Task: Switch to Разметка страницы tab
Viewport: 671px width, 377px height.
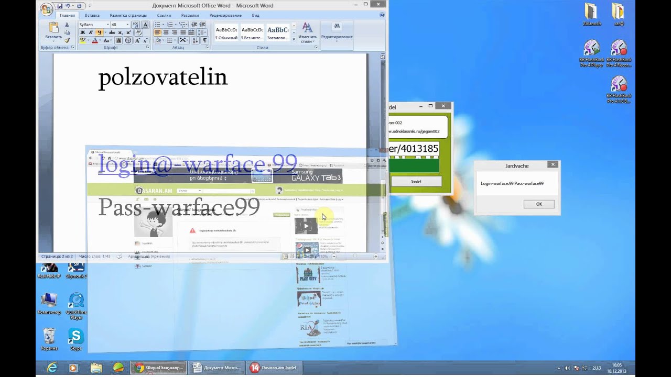Action: point(128,15)
